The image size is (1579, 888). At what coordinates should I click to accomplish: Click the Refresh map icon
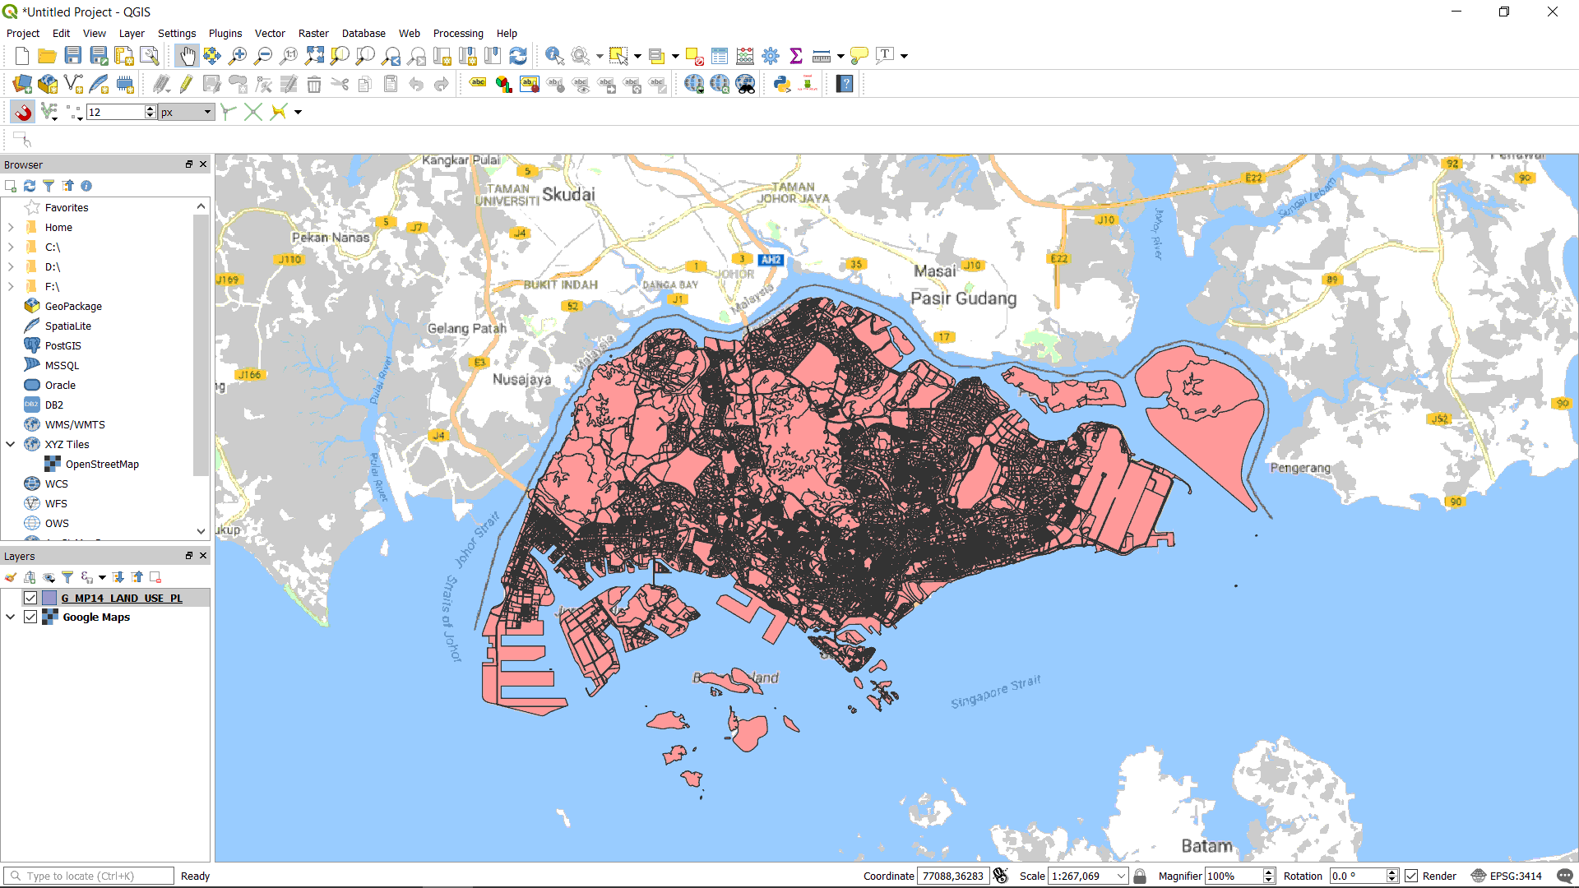[x=518, y=56]
